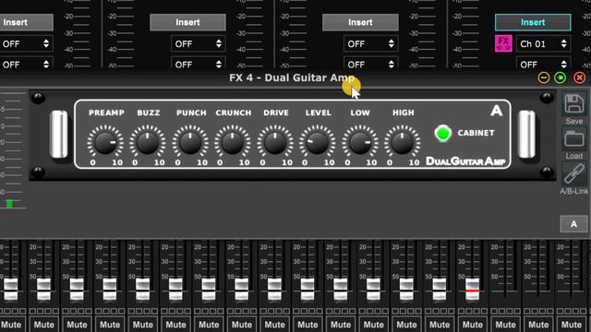This screenshot has width=591, height=332.
Task: Open the third strip's upper OFF dropdown
Action: click(x=371, y=43)
